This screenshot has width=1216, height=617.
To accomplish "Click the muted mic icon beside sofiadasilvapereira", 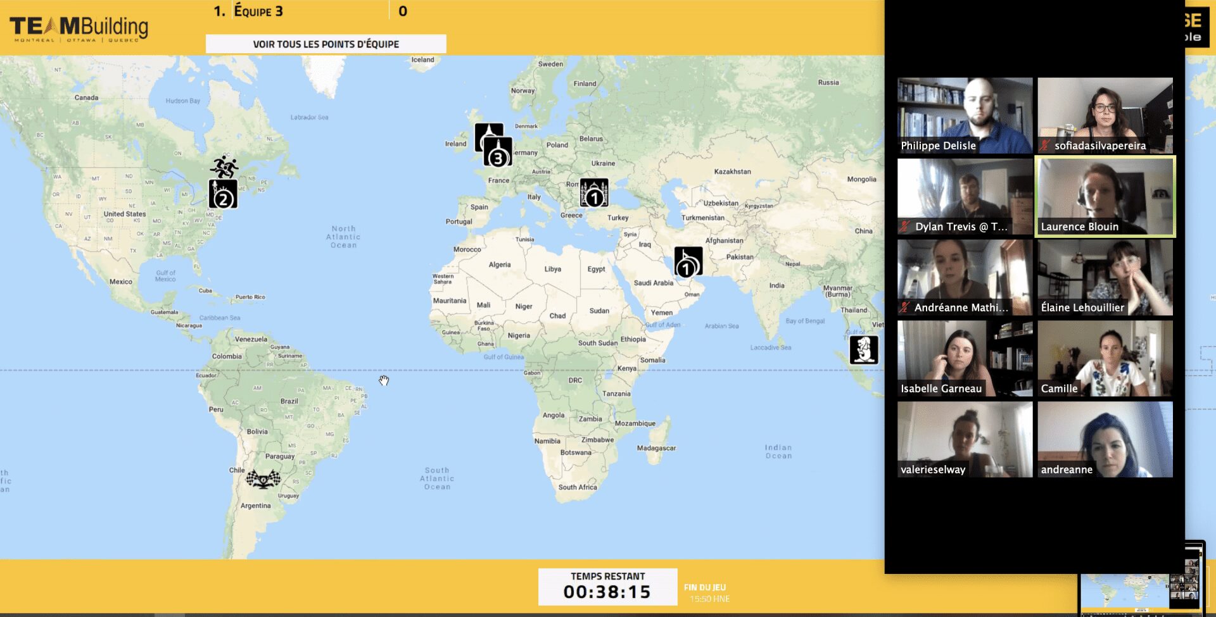I will [1045, 146].
